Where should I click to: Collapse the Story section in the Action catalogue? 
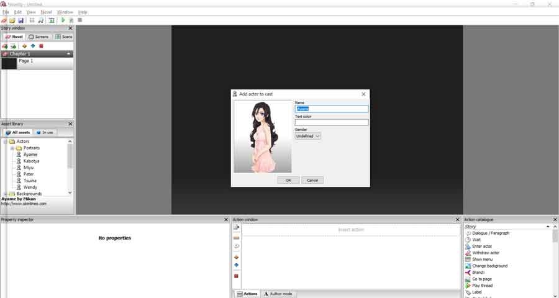(x=548, y=227)
